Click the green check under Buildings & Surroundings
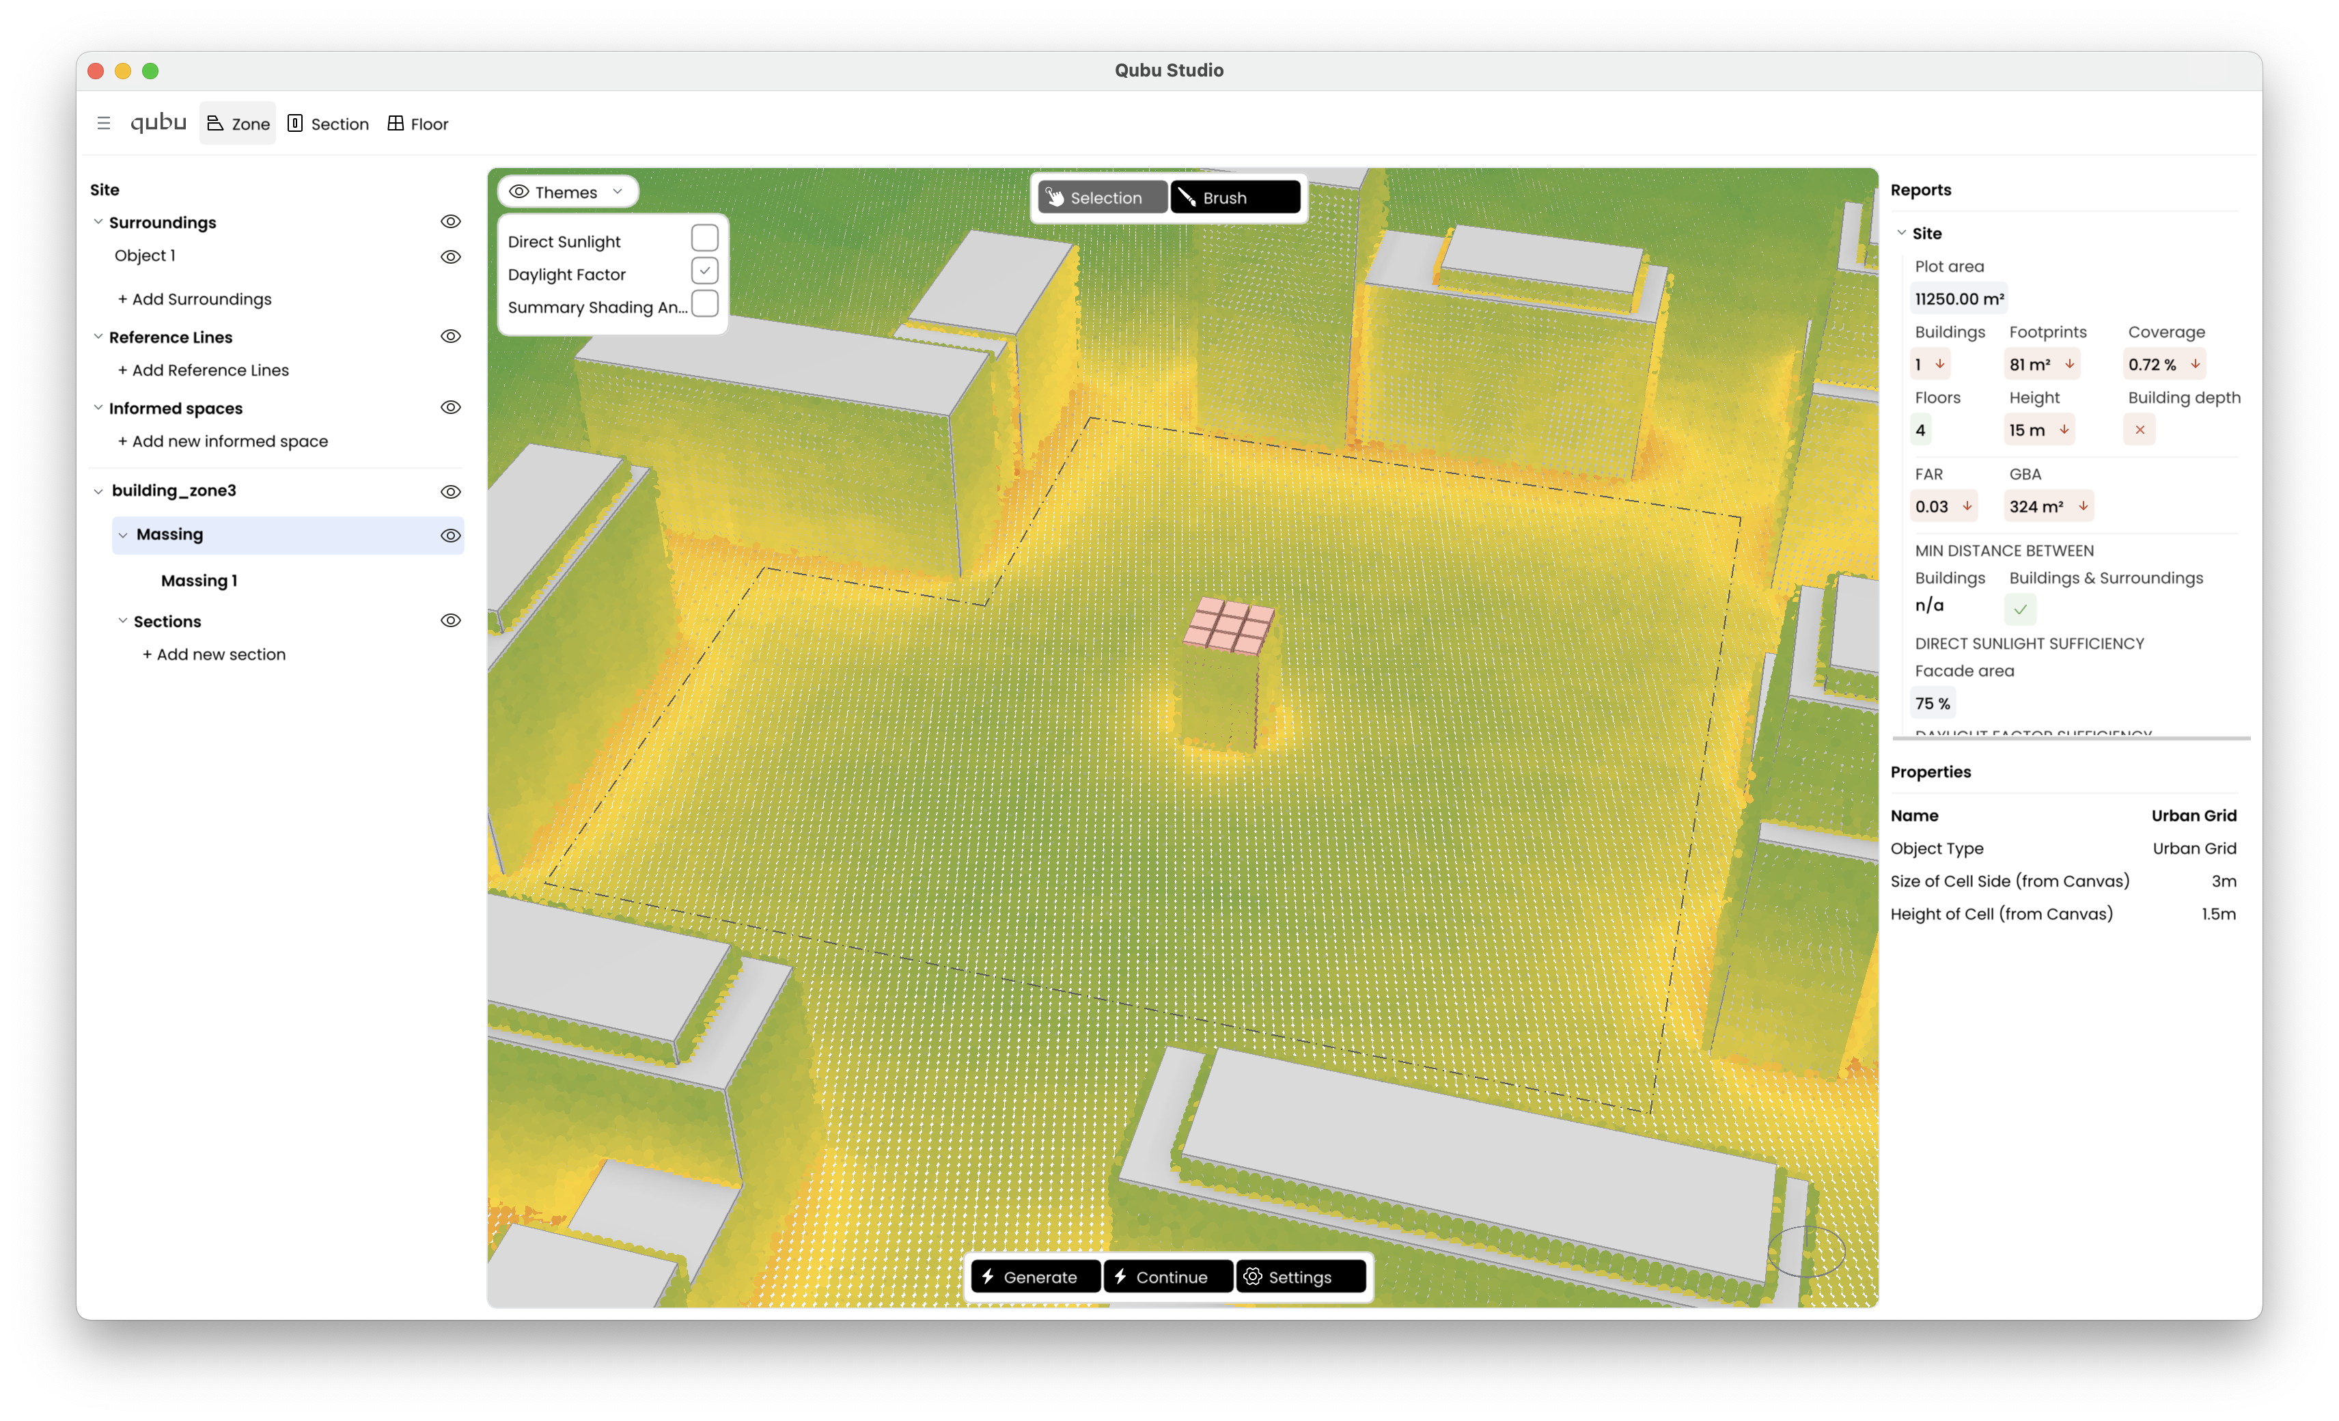2339x1421 pixels. (2021, 609)
